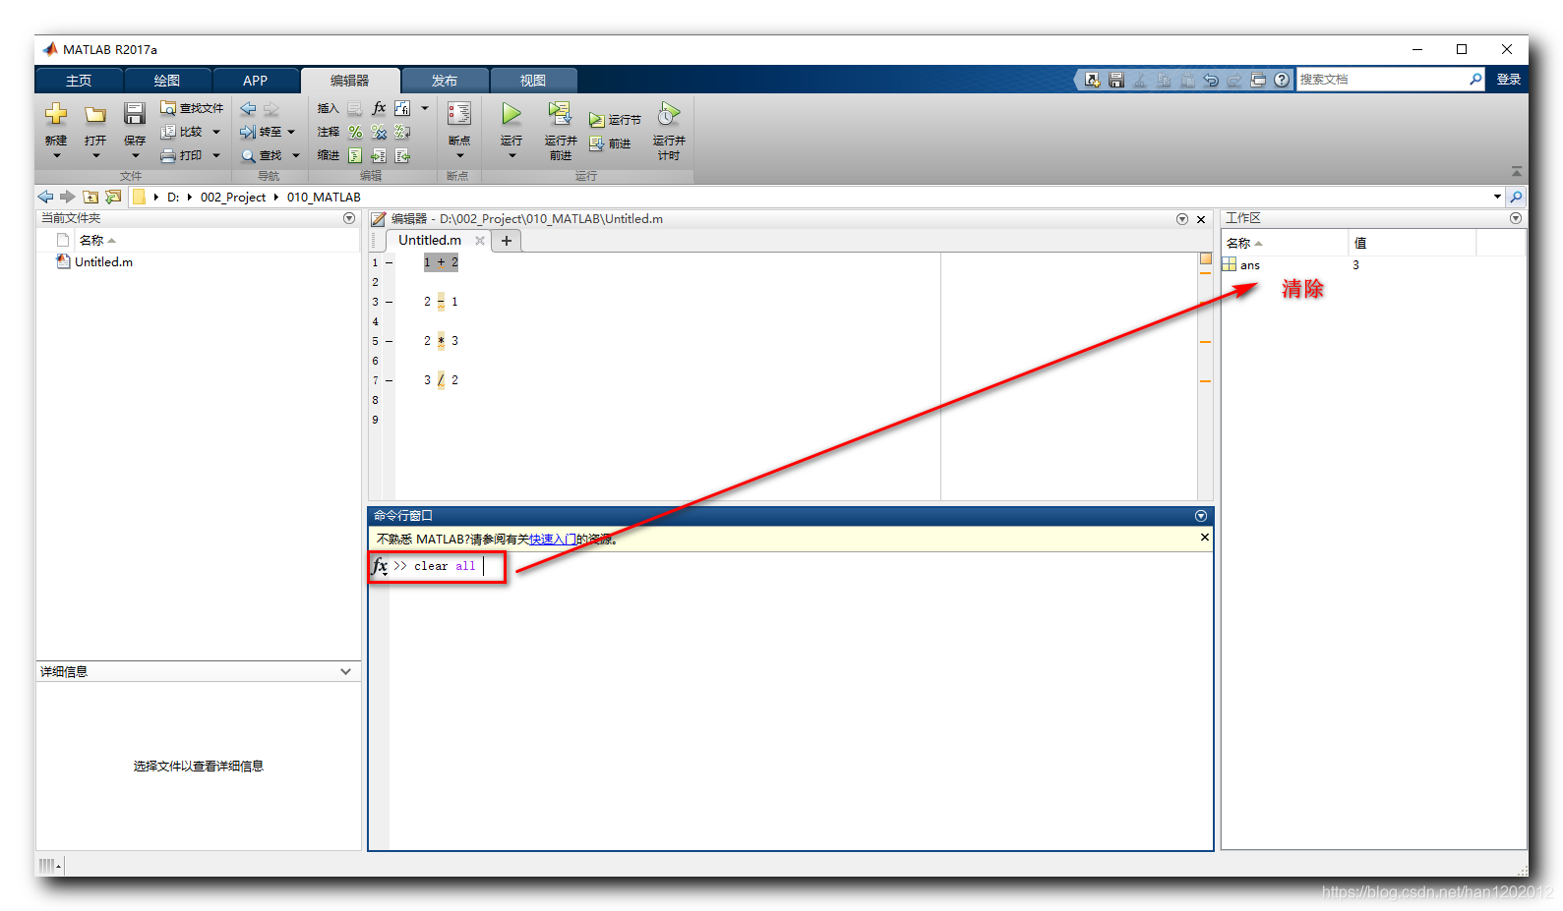Image resolution: width=1563 pixels, height=911 pixels.
Task: Open the 工作区 panel actions menu
Action: click(1516, 218)
